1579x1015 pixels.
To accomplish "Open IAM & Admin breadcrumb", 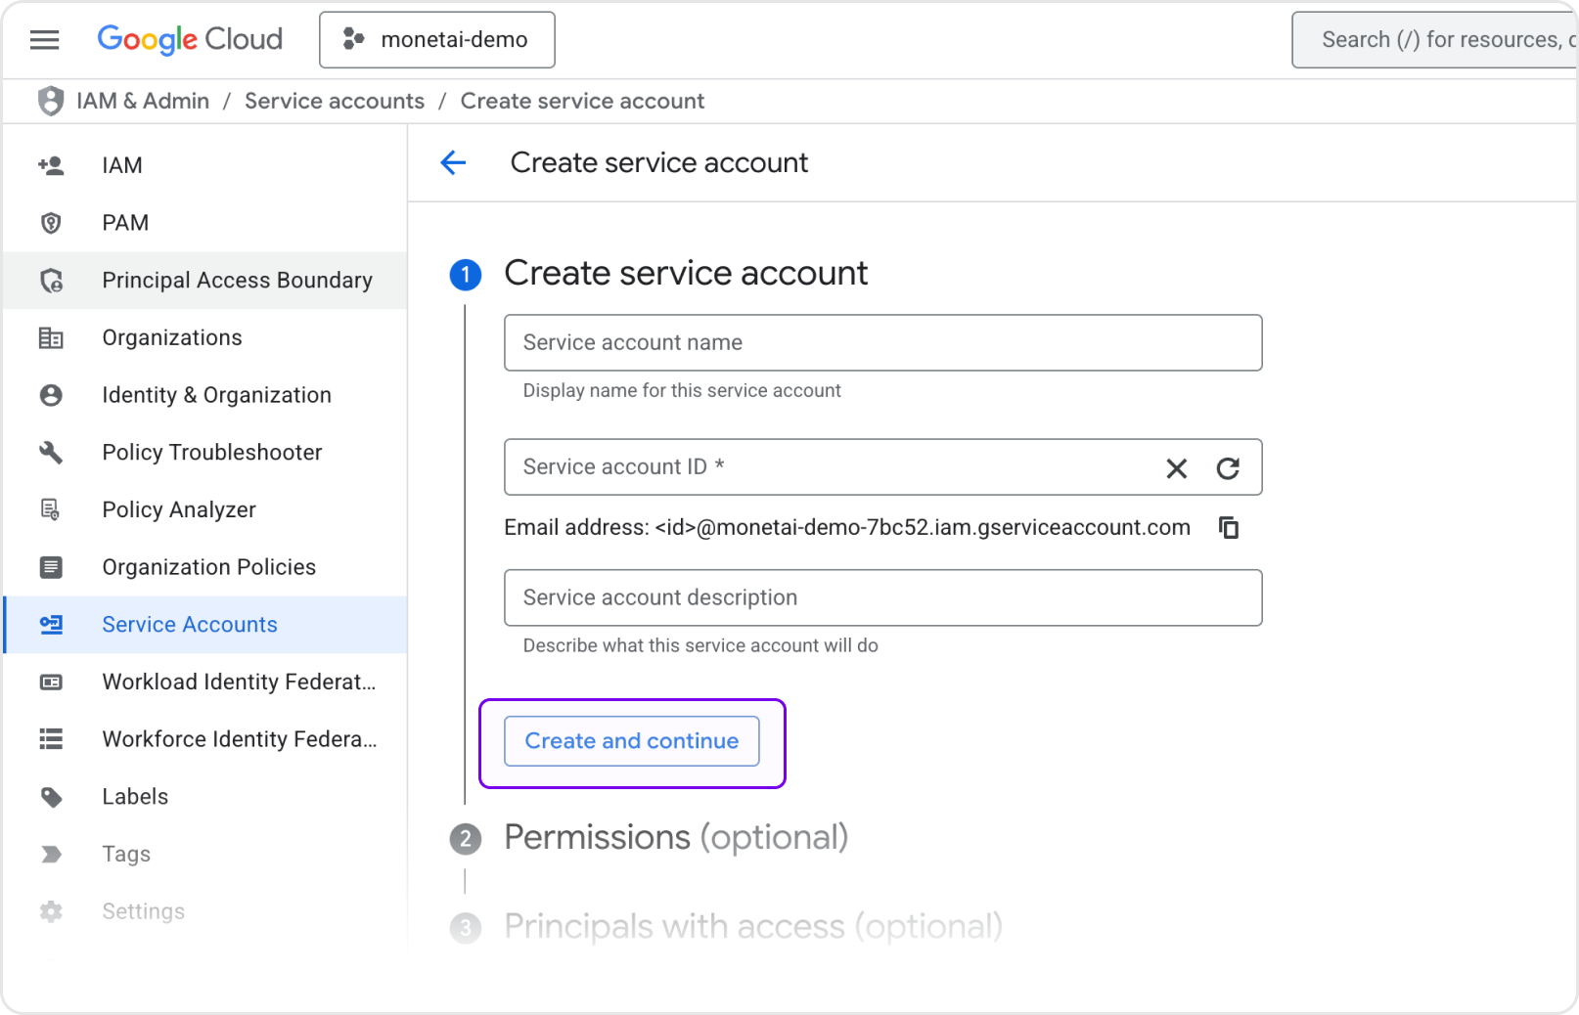I will [x=143, y=101].
